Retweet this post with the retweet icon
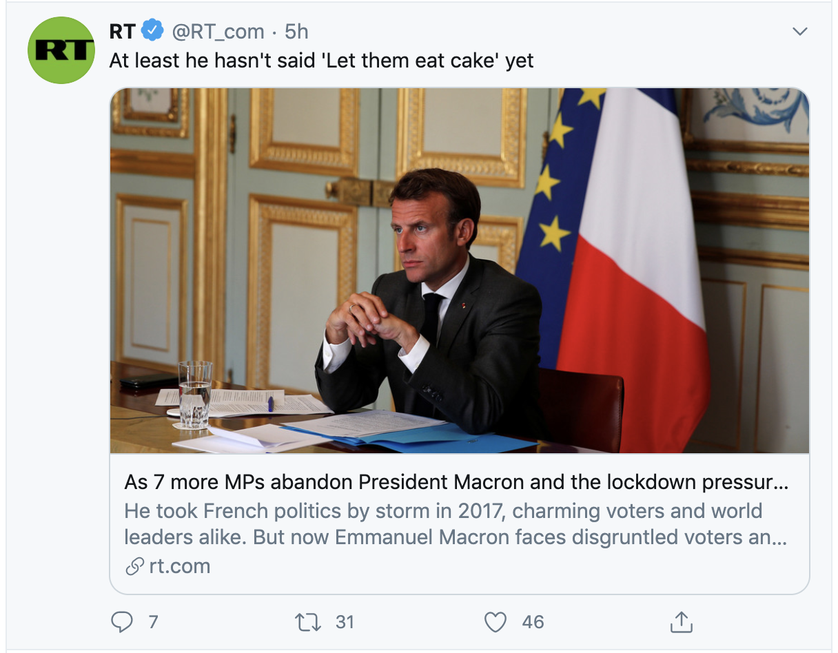838x653 pixels. [307, 622]
